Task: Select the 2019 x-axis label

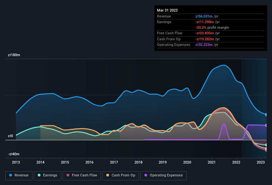Action: tap(163, 162)
